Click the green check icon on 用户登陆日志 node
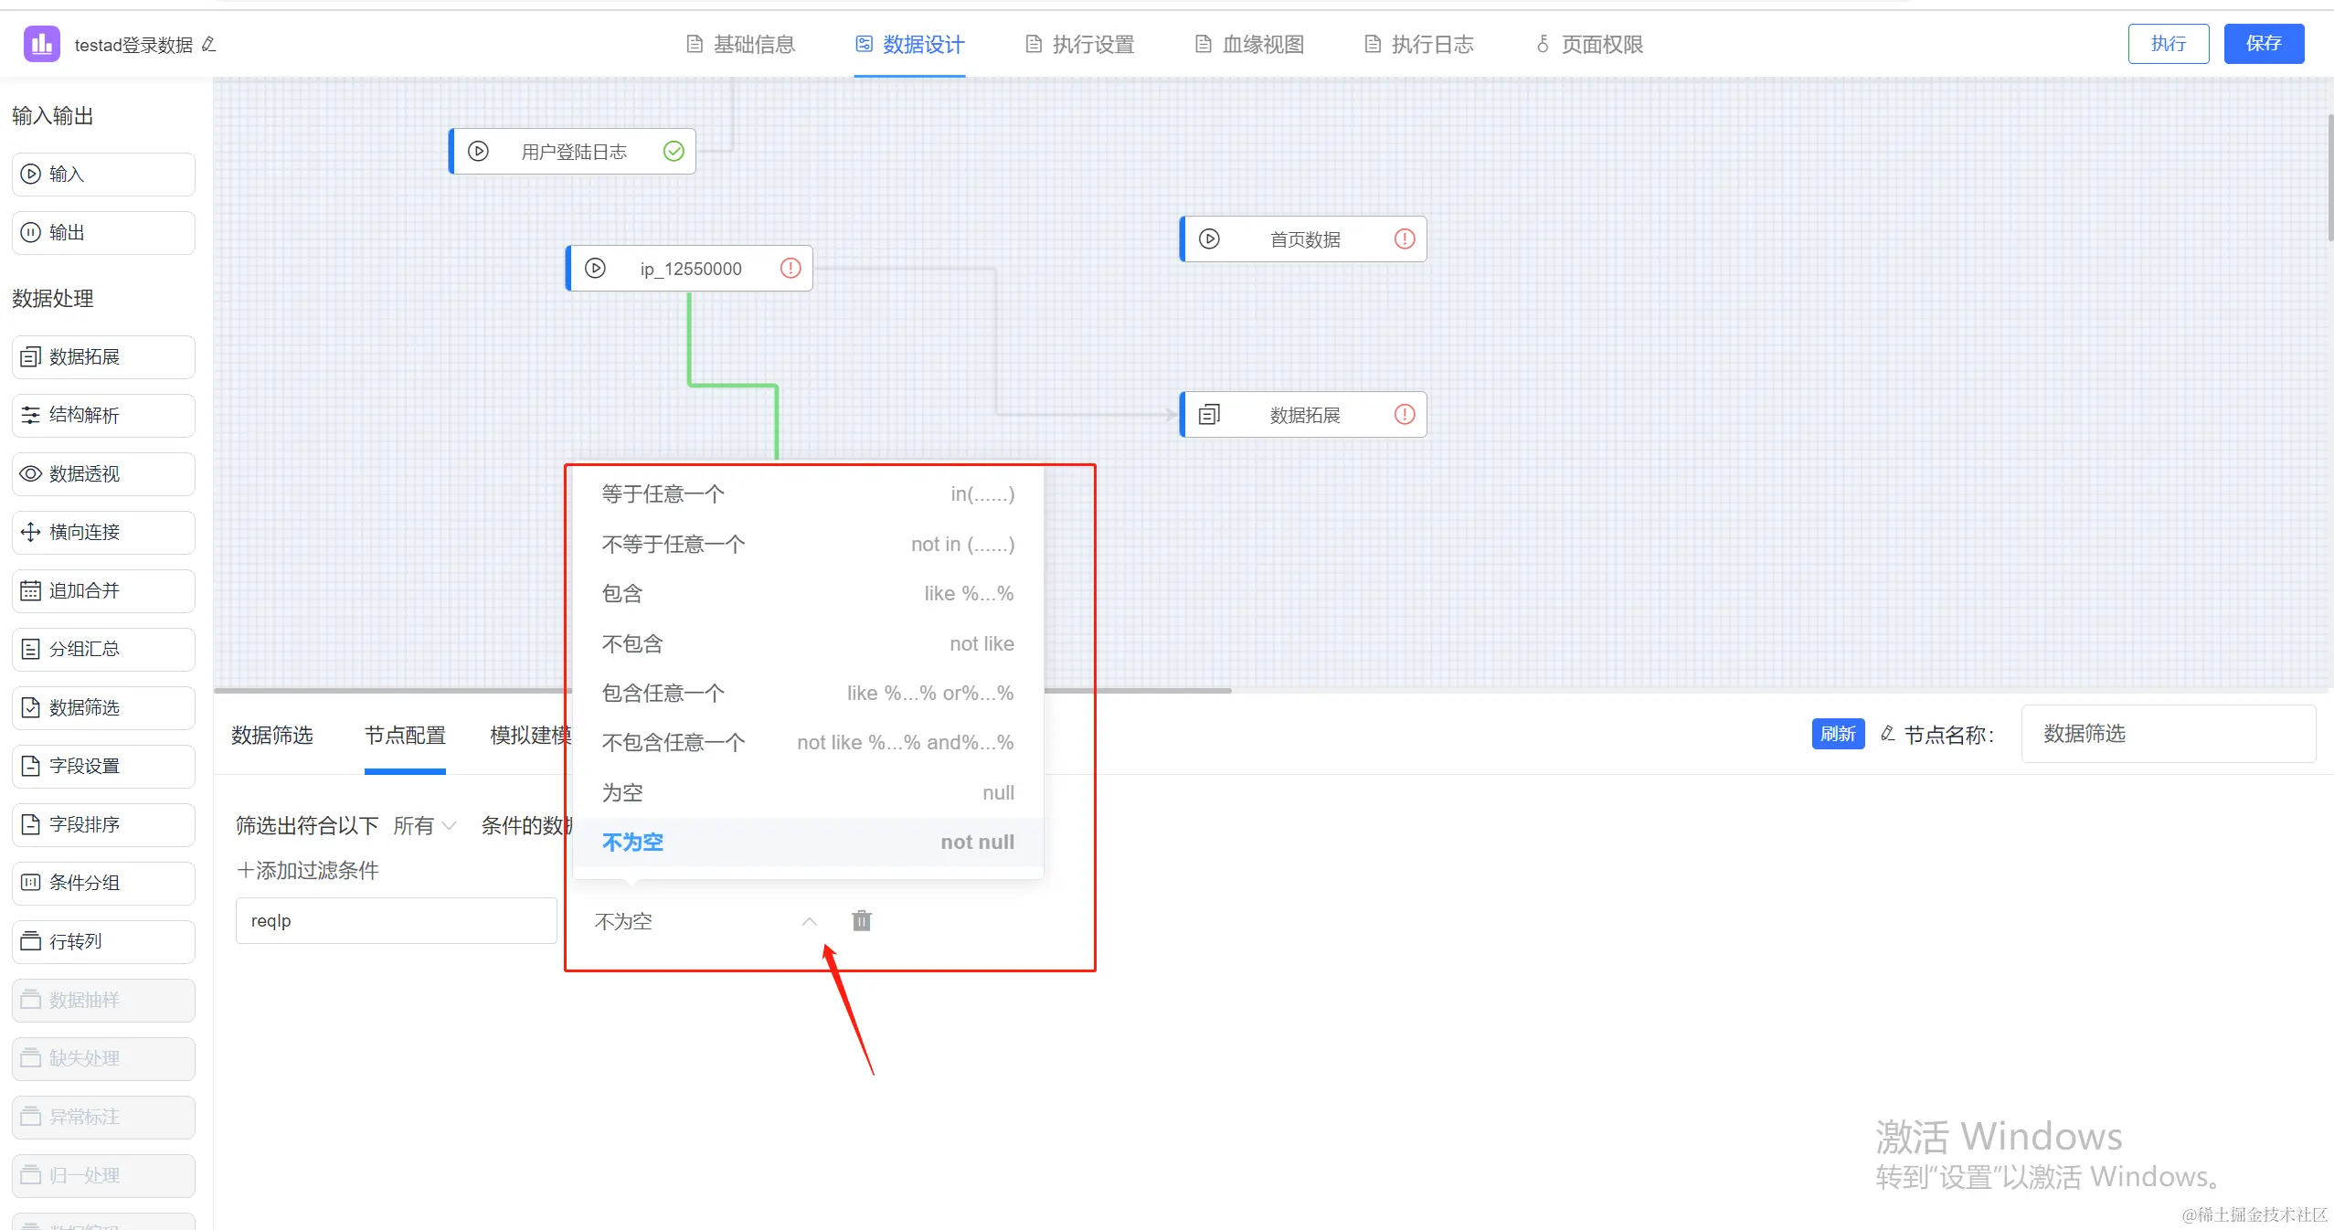Screen dimensions: 2334x1230 point(674,151)
